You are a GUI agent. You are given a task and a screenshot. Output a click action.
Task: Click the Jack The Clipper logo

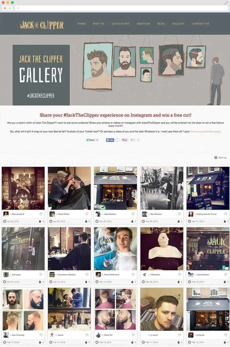coord(42,24)
